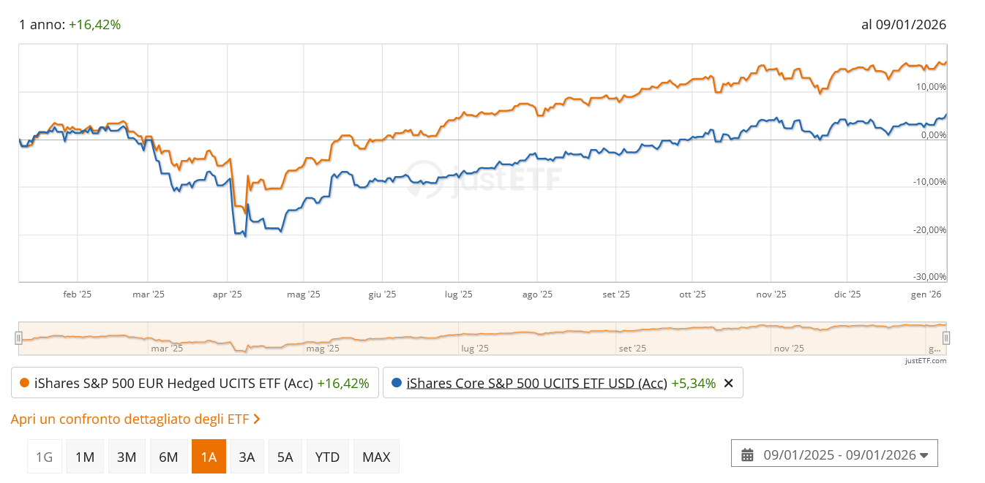Click the chevron after the detailed comparison link
Image resolution: width=985 pixels, height=483 pixels.
pyautogui.click(x=257, y=419)
